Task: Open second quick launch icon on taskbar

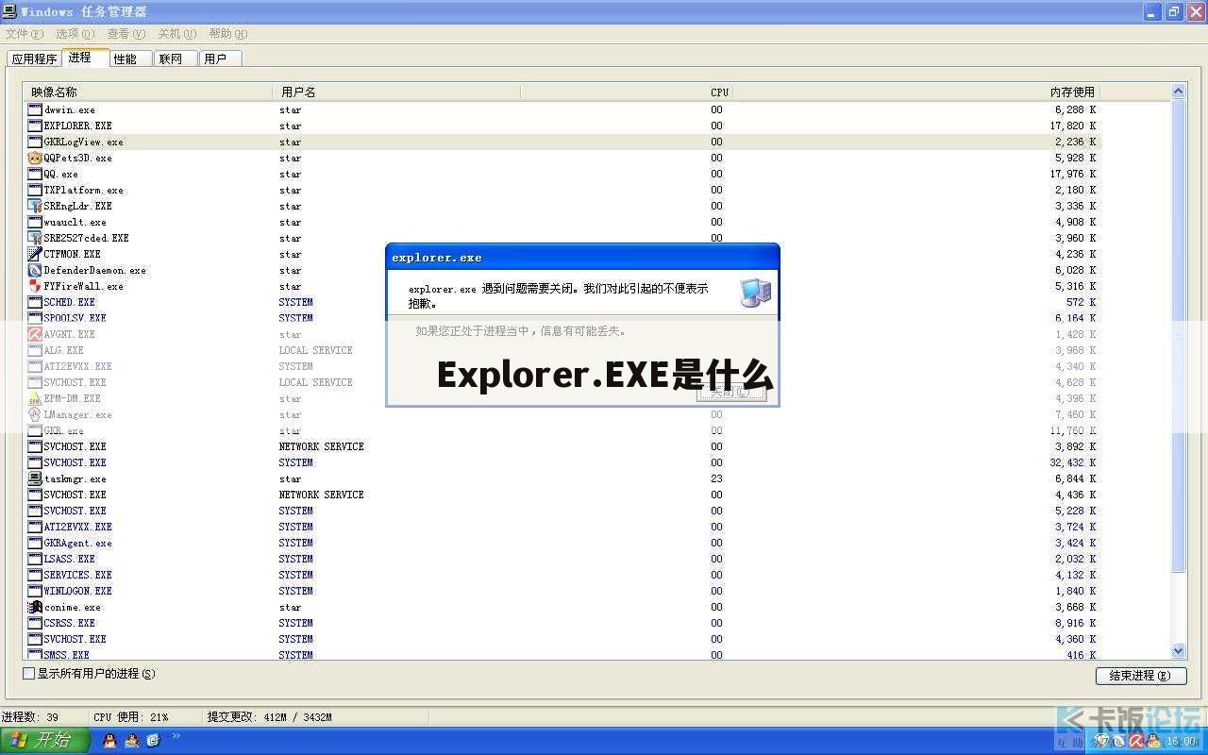Action: (131, 741)
